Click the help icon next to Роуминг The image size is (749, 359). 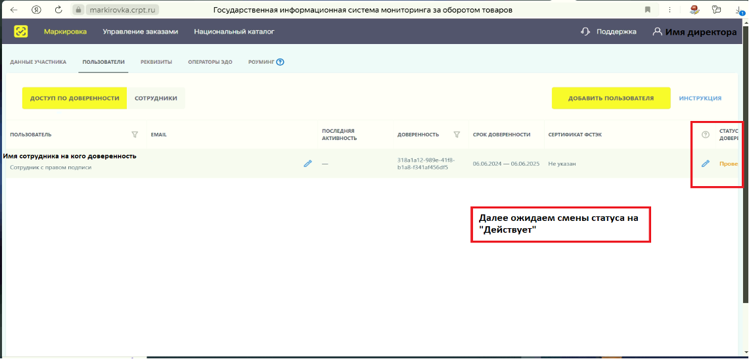coord(281,62)
